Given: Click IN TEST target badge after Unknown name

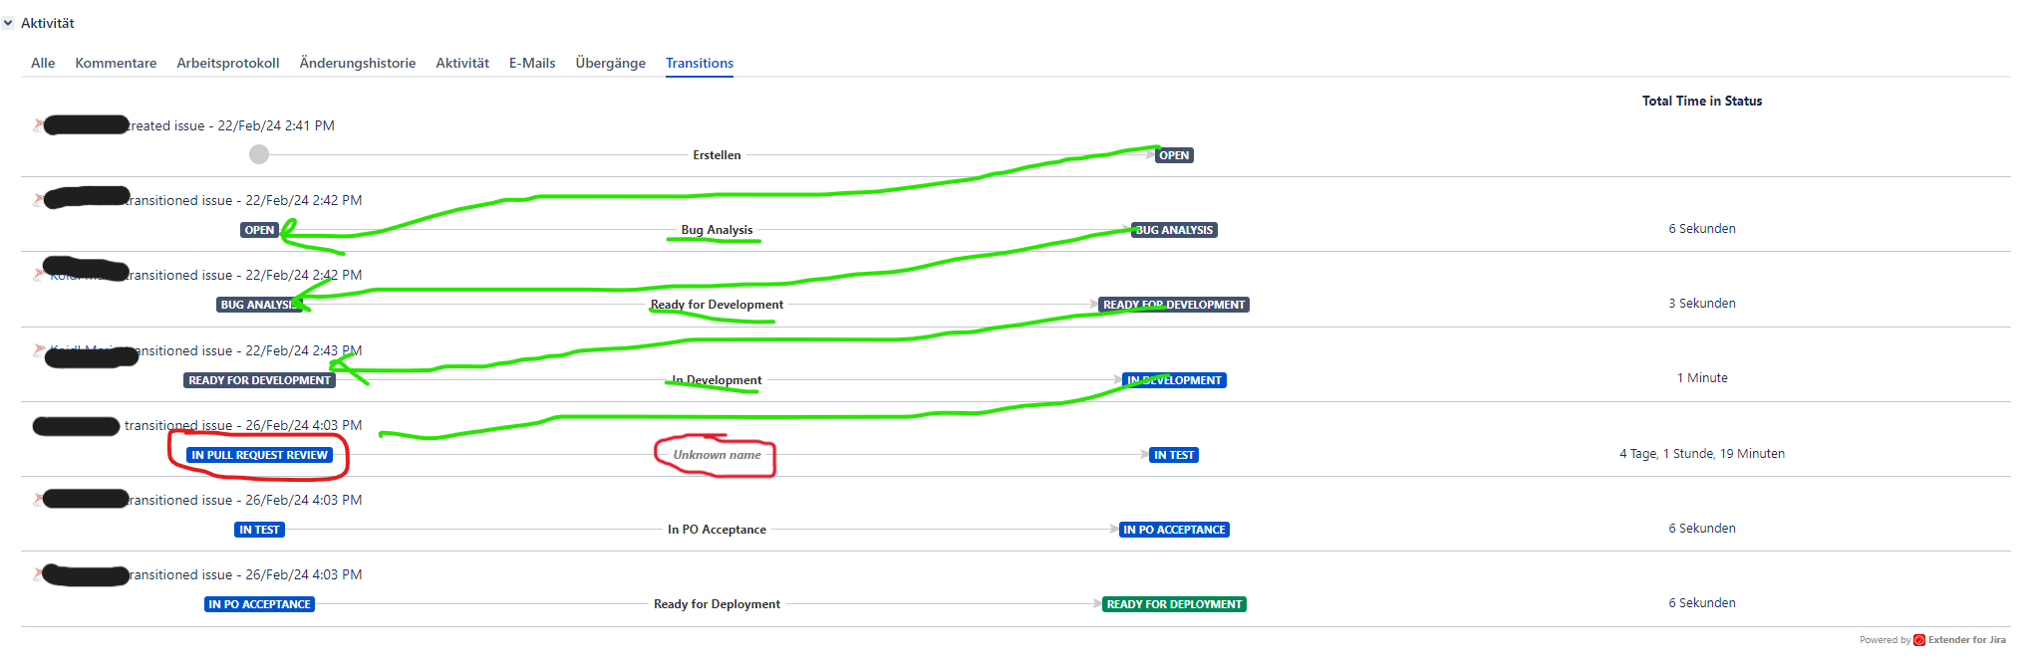Looking at the screenshot, I should pyautogui.click(x=1174, y=455).
